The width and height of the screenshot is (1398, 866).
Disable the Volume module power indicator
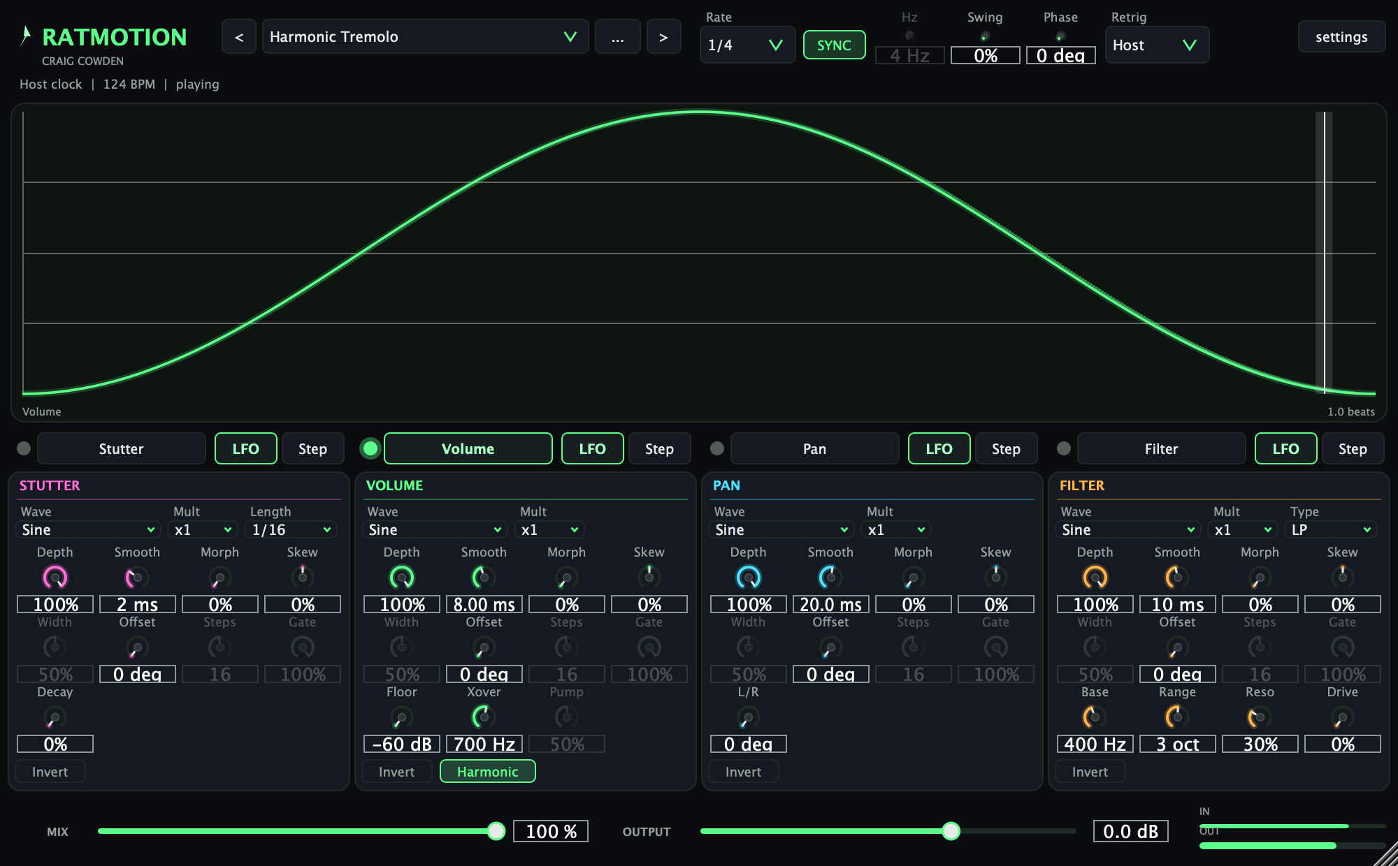coord(370,448)
